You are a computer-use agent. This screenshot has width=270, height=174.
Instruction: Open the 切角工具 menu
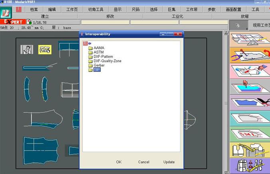pos(95,9)
